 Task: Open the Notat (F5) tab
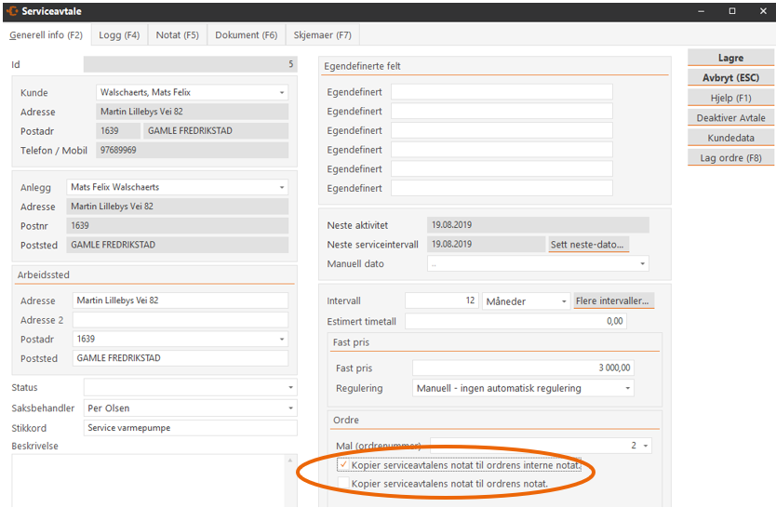(177, 35)
